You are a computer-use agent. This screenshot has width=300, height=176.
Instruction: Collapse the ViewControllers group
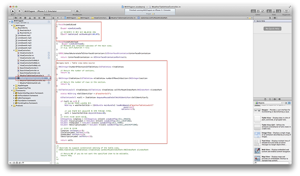[14, 50]
